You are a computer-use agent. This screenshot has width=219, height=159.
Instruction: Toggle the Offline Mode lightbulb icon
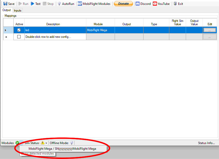(72, 143)
